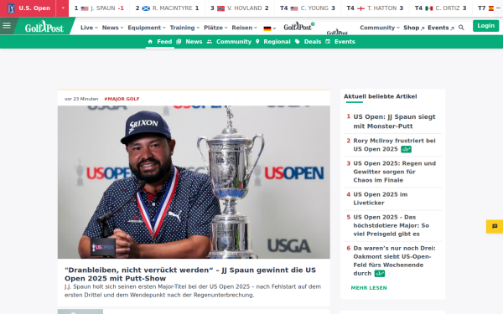
Task: Switch to the Feed tab
Action: pyautogui.click(x=160, y=42)
